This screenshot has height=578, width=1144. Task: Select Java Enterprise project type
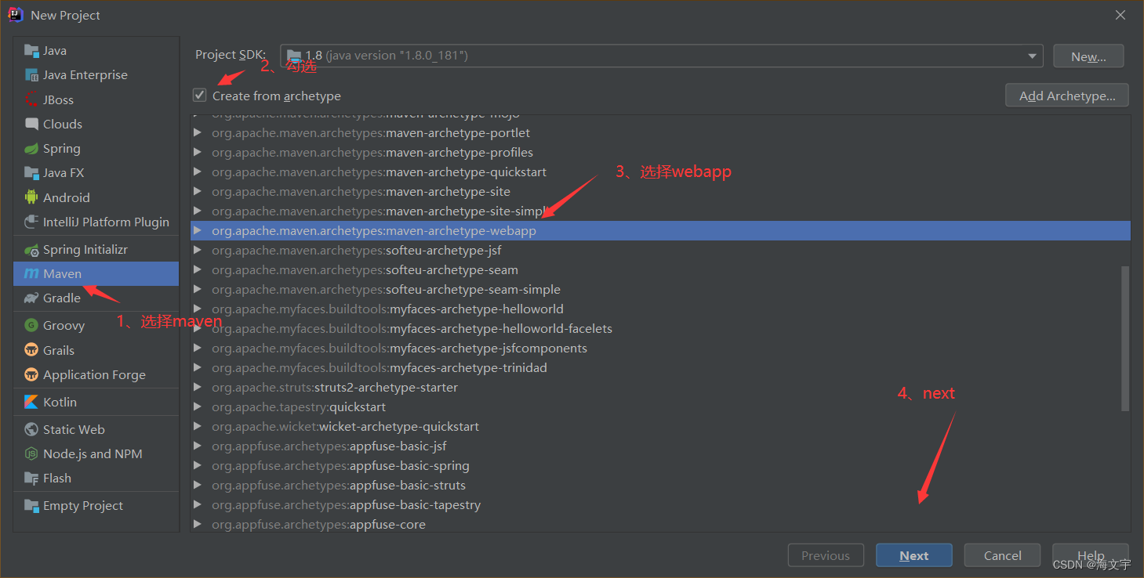pyautogui.click(x=96, y=75)
